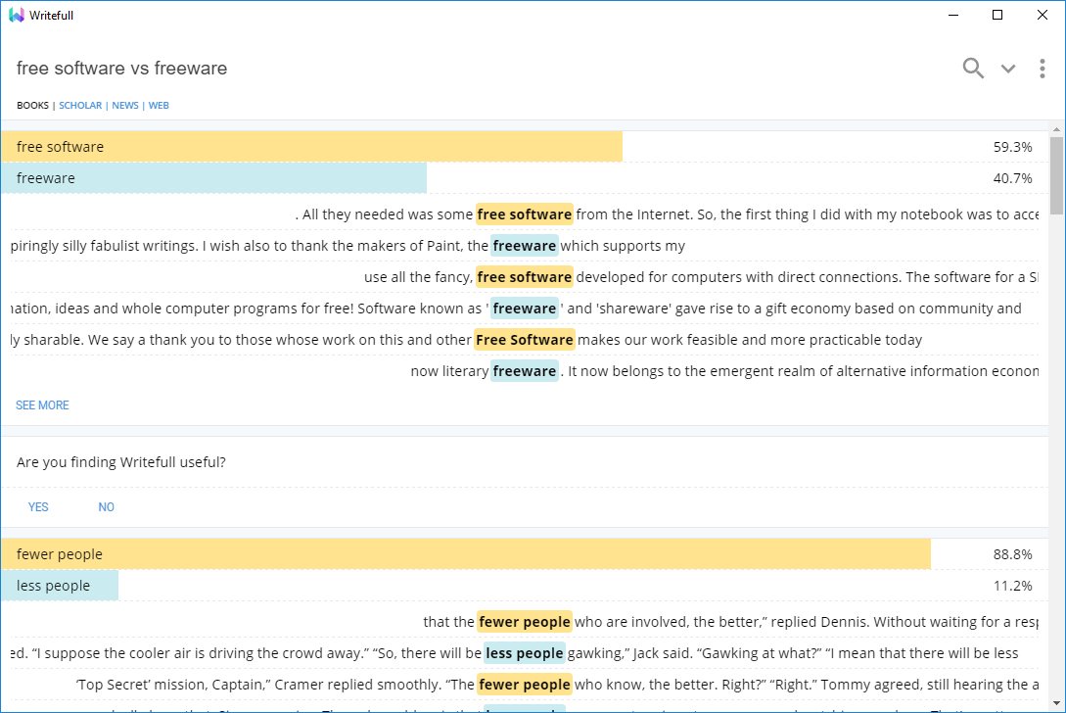Maximize the Writefull window
This screenshot has height=713, width=1066.
tap(997, 15)
